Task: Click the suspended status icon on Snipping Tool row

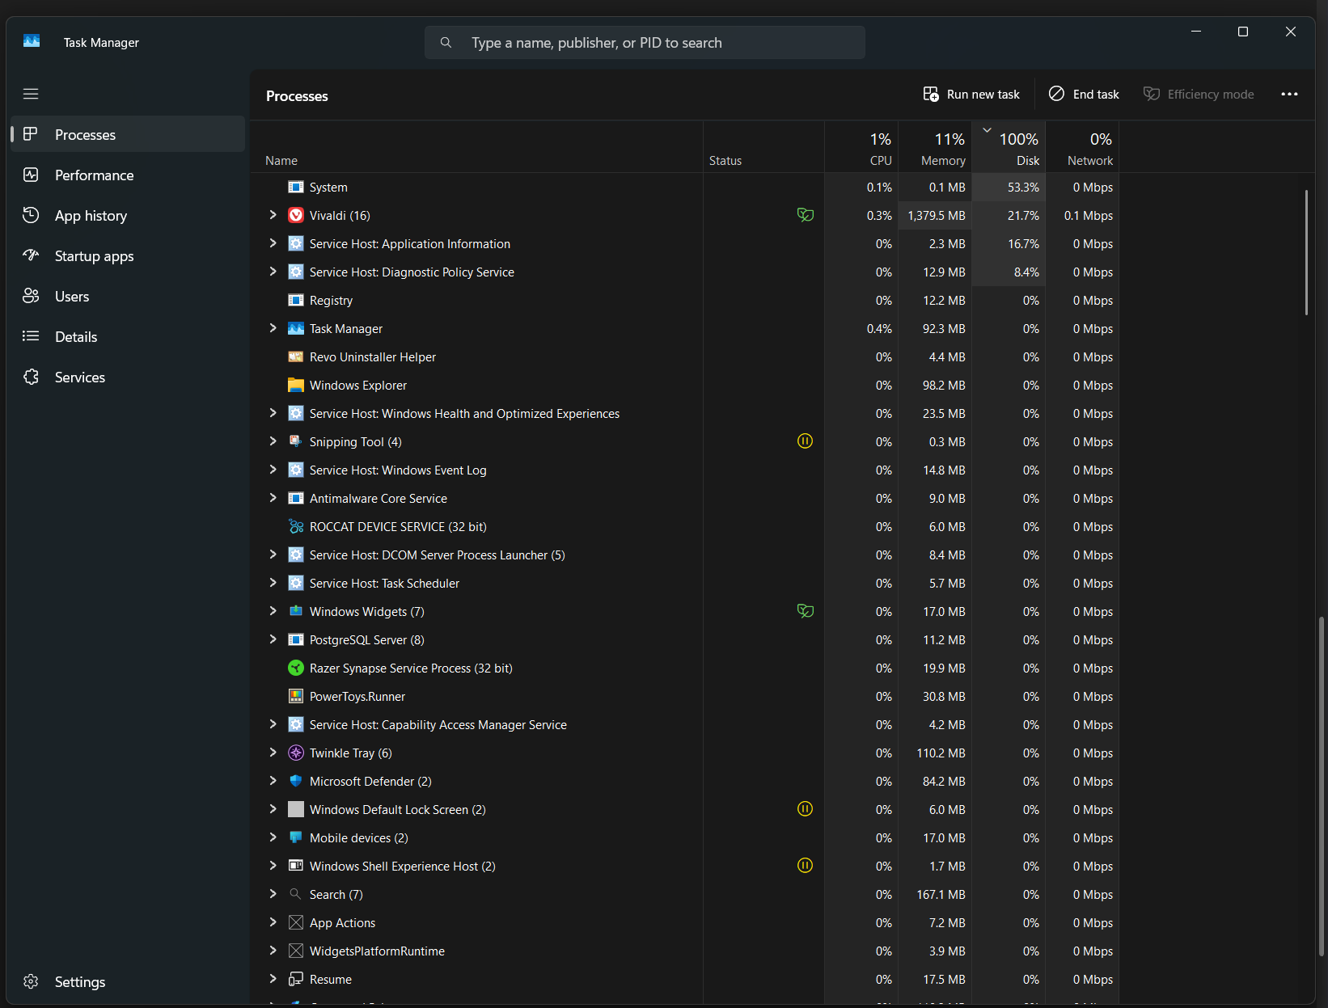Action: 805,441
